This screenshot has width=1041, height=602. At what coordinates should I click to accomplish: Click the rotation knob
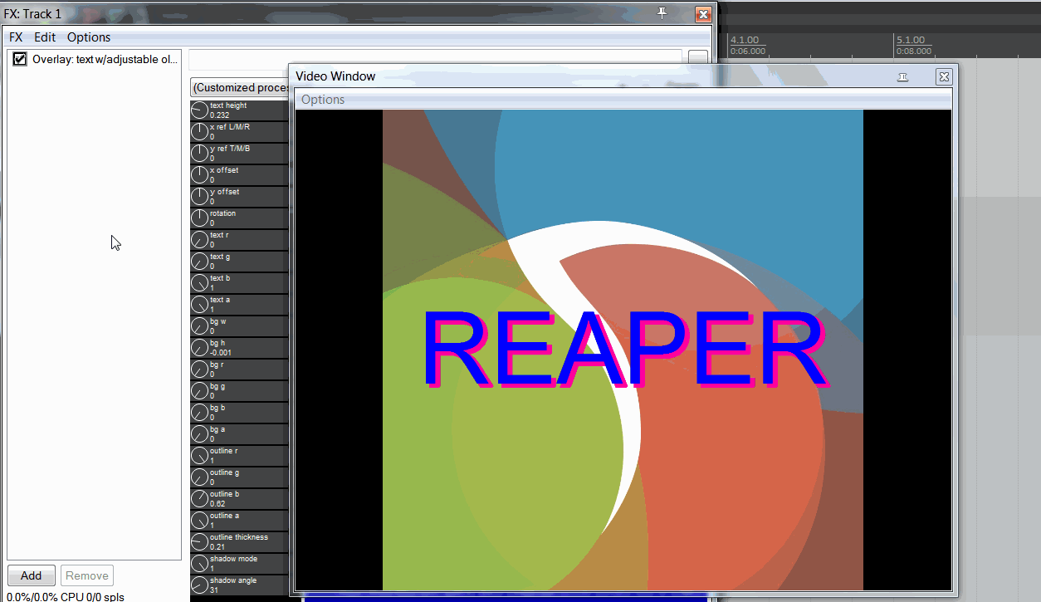pos(199,218)
